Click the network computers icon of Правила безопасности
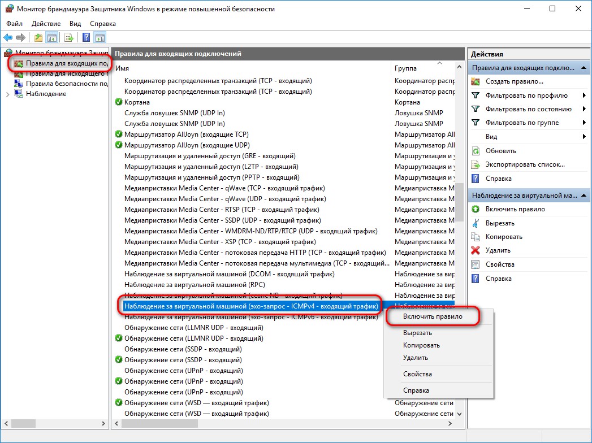 [x=19, y=84]
